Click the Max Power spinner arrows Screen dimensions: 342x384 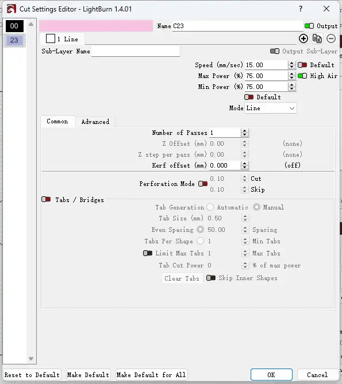click(291, 76)
